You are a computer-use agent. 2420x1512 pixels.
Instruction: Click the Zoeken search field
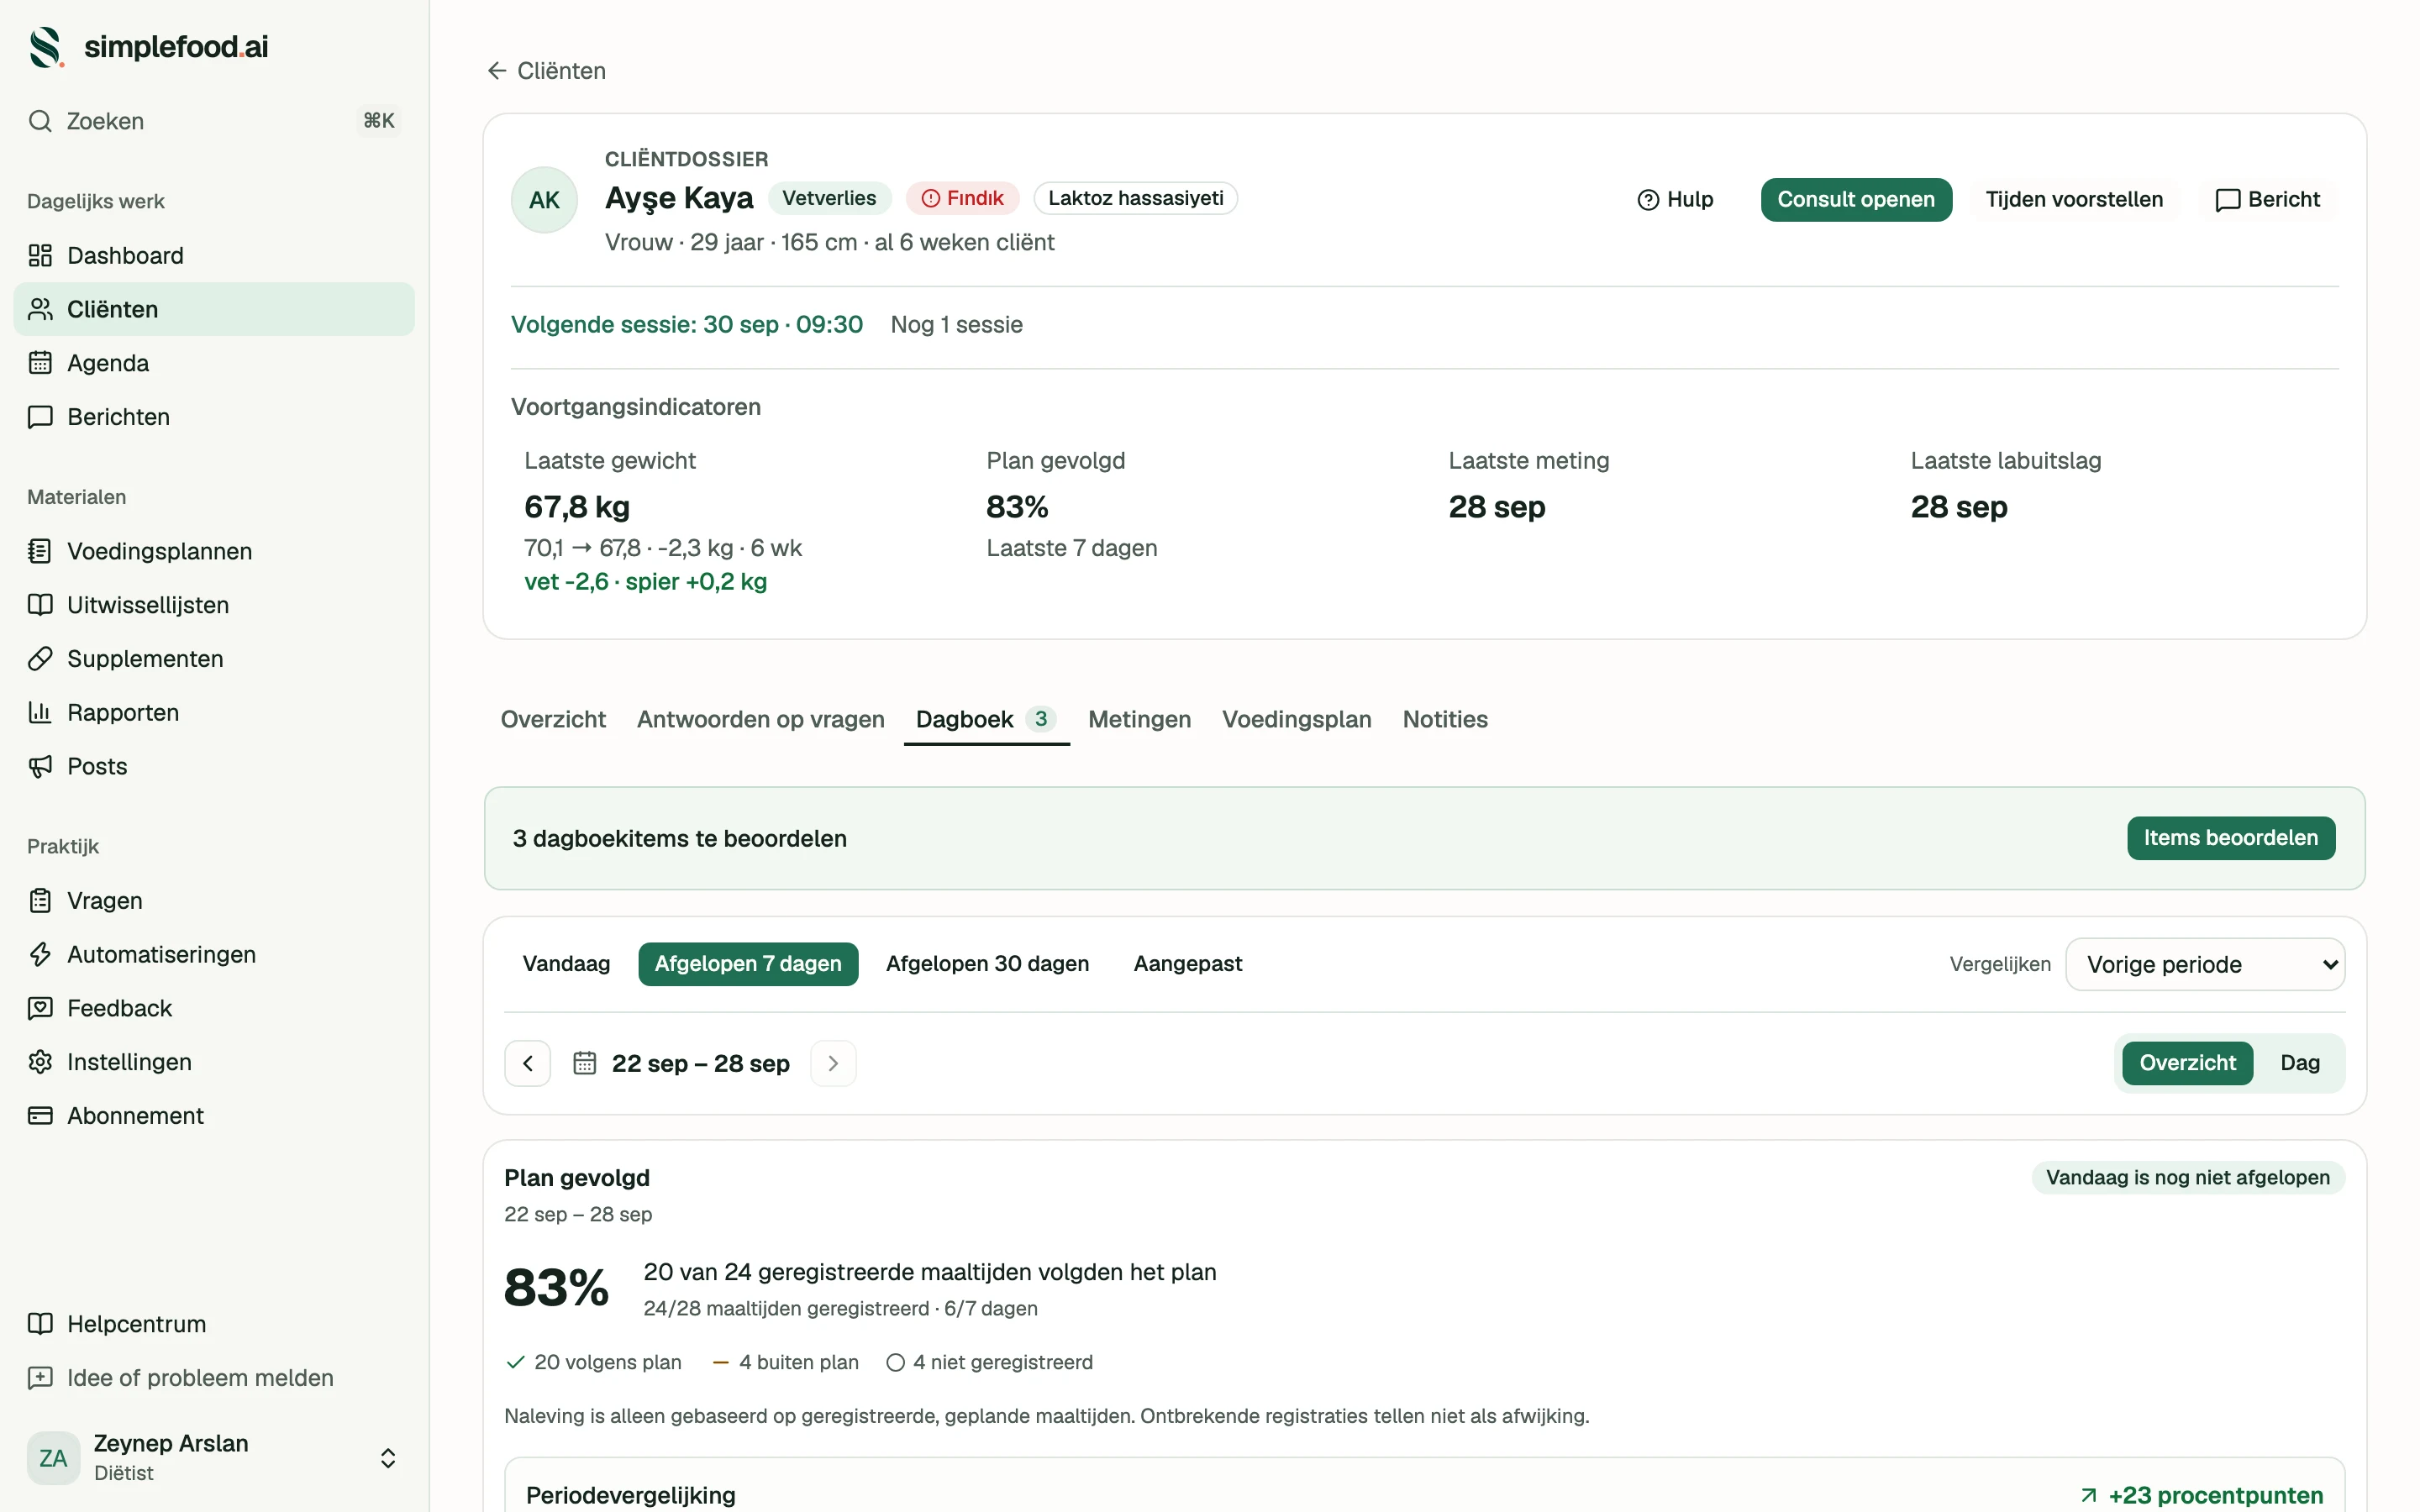tap(213, 121)
